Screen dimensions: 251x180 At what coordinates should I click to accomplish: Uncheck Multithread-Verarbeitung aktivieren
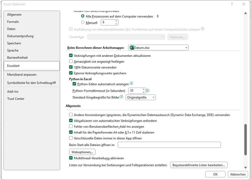tap(71, 158)
